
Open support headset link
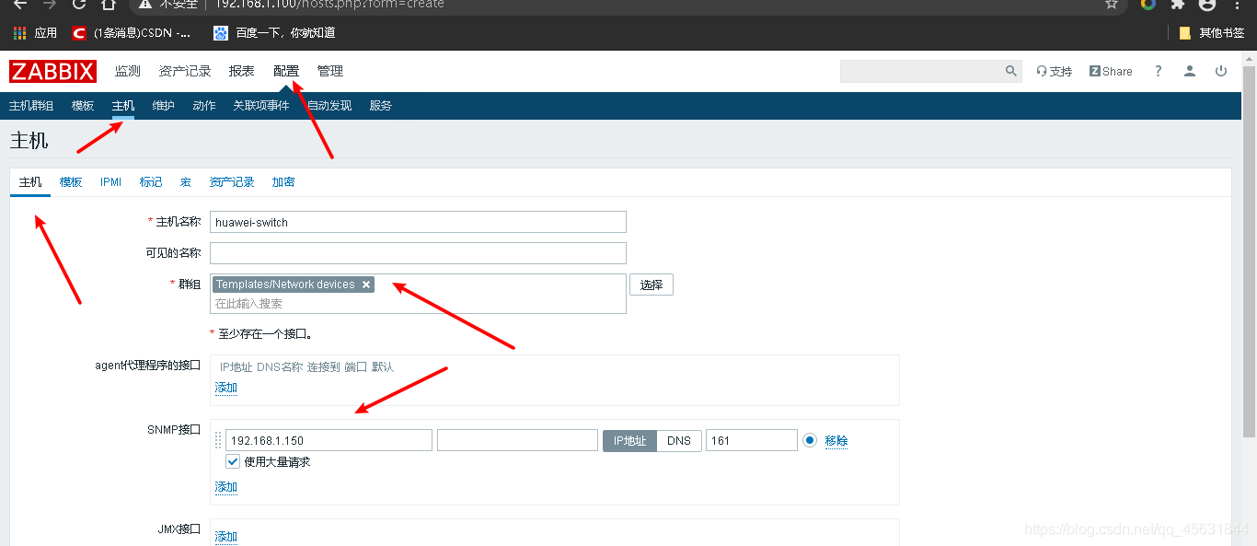point(1054,71)
